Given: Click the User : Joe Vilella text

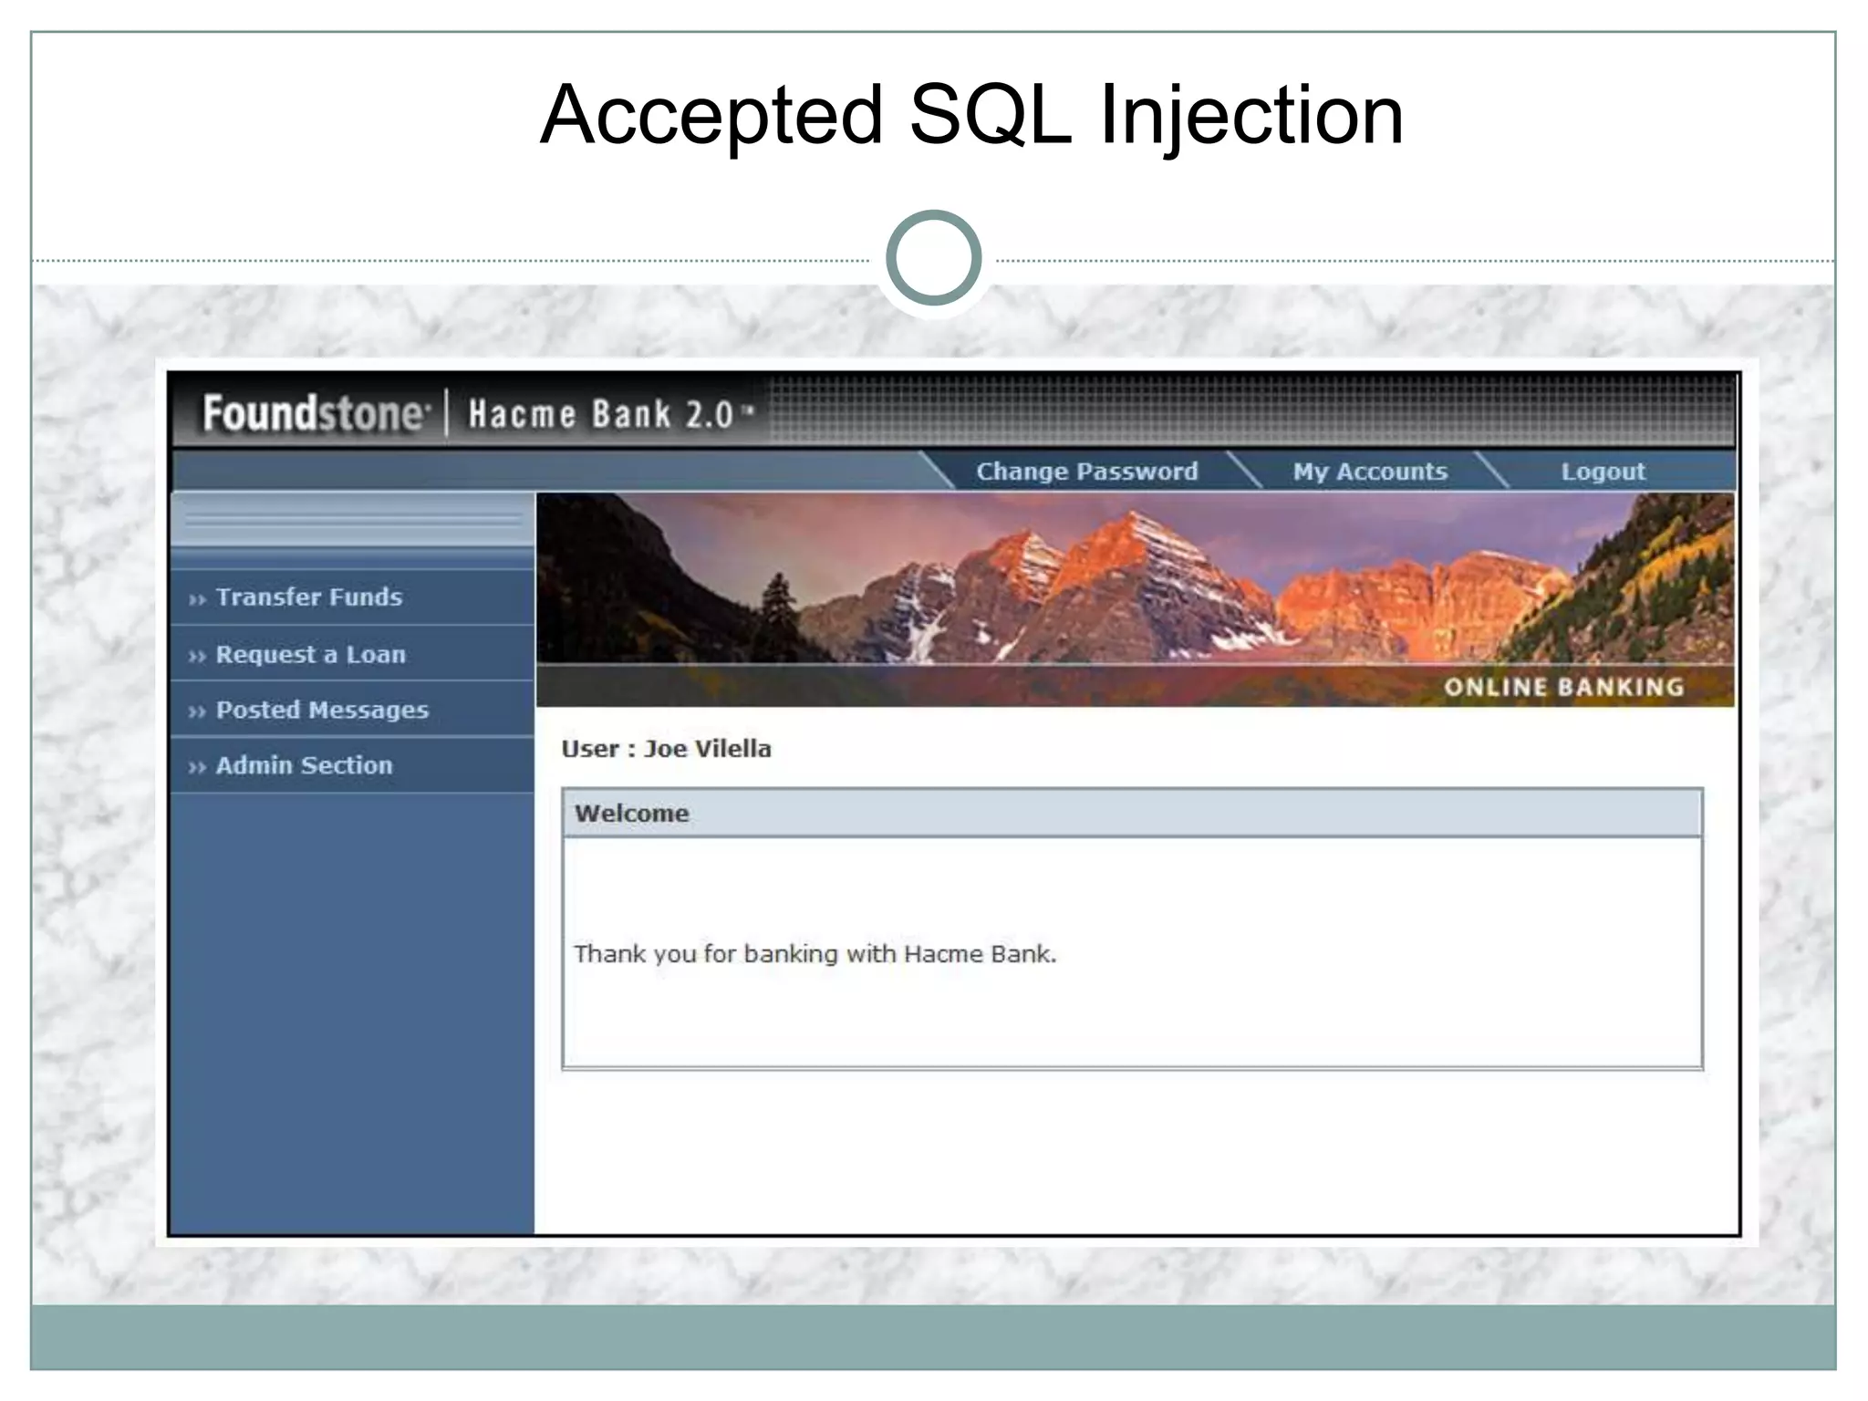Looking at the screenshot, I should pos(666,750).
